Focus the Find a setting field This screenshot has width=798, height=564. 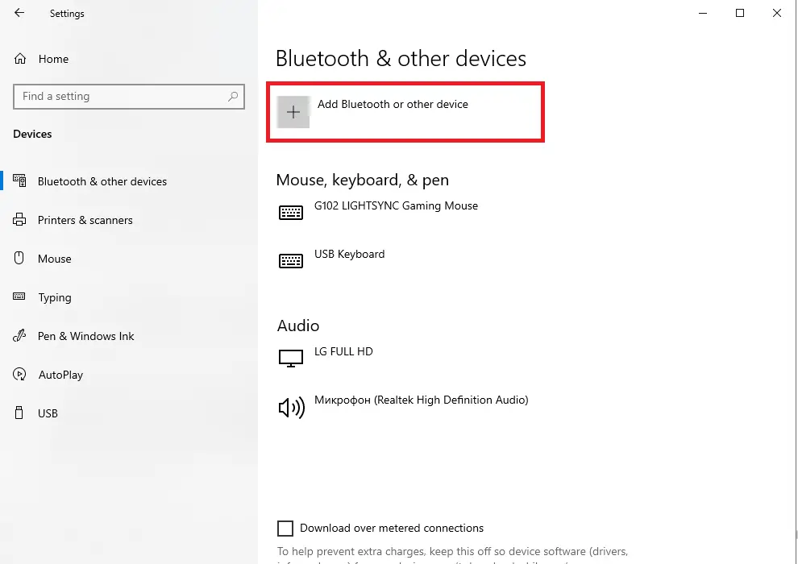[x=129, y=97]
